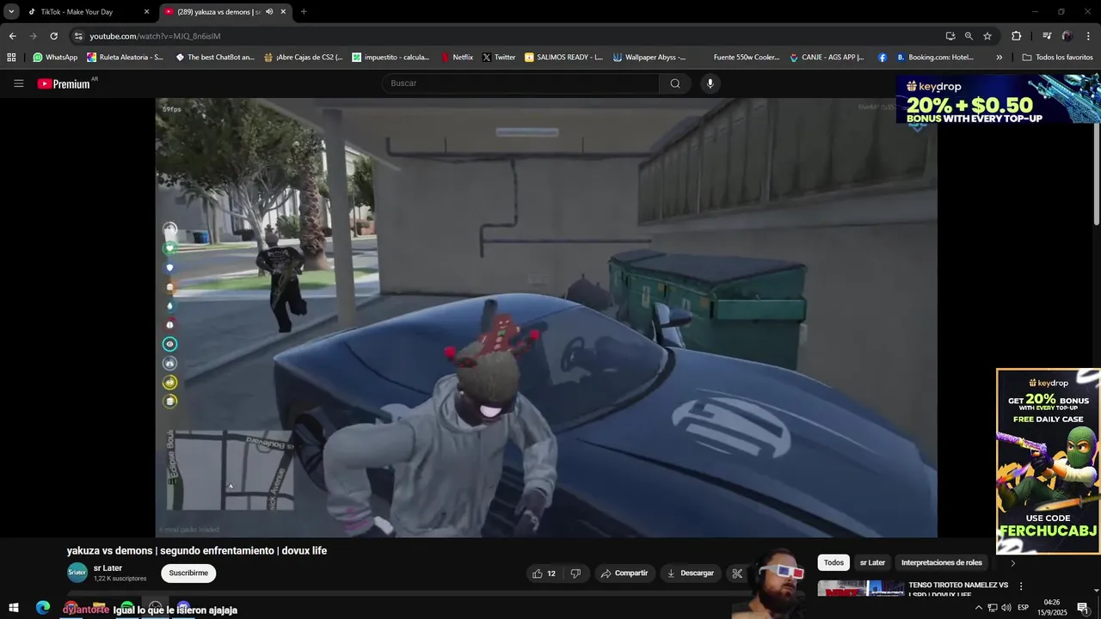Click the keydrop top banner ad

pyautogui.click(x=999, y=99)
